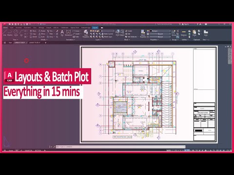The width and height of the screenshot is (234, 175).
Task: Click the Model tab at bottom
Action: [x=11, y=150]
